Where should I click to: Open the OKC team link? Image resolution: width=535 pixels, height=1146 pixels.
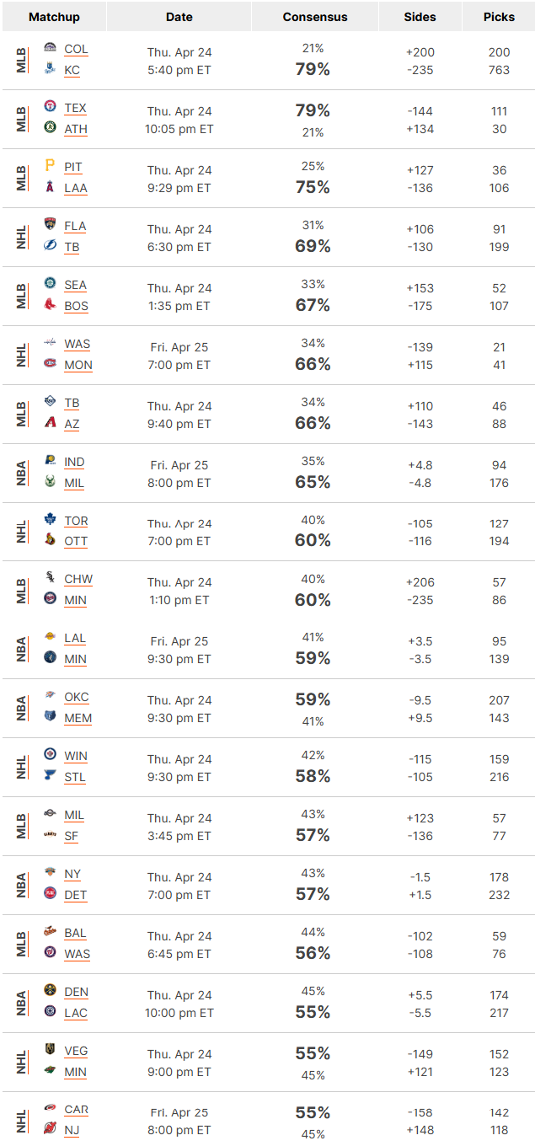tap(76, 698)
